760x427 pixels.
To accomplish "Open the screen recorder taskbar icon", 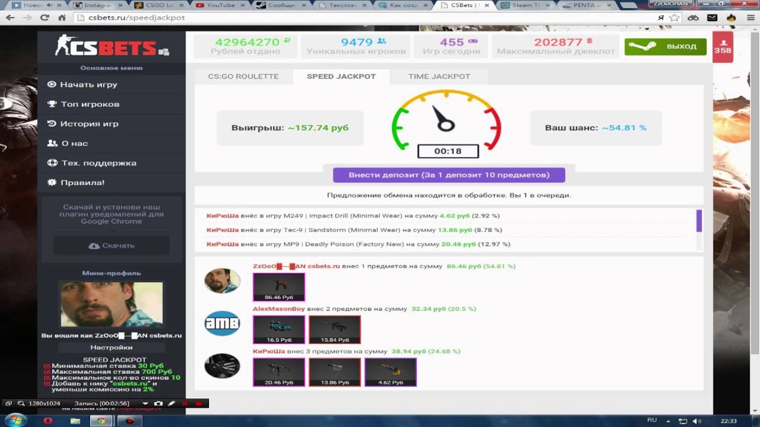I will tap(129, 421).
